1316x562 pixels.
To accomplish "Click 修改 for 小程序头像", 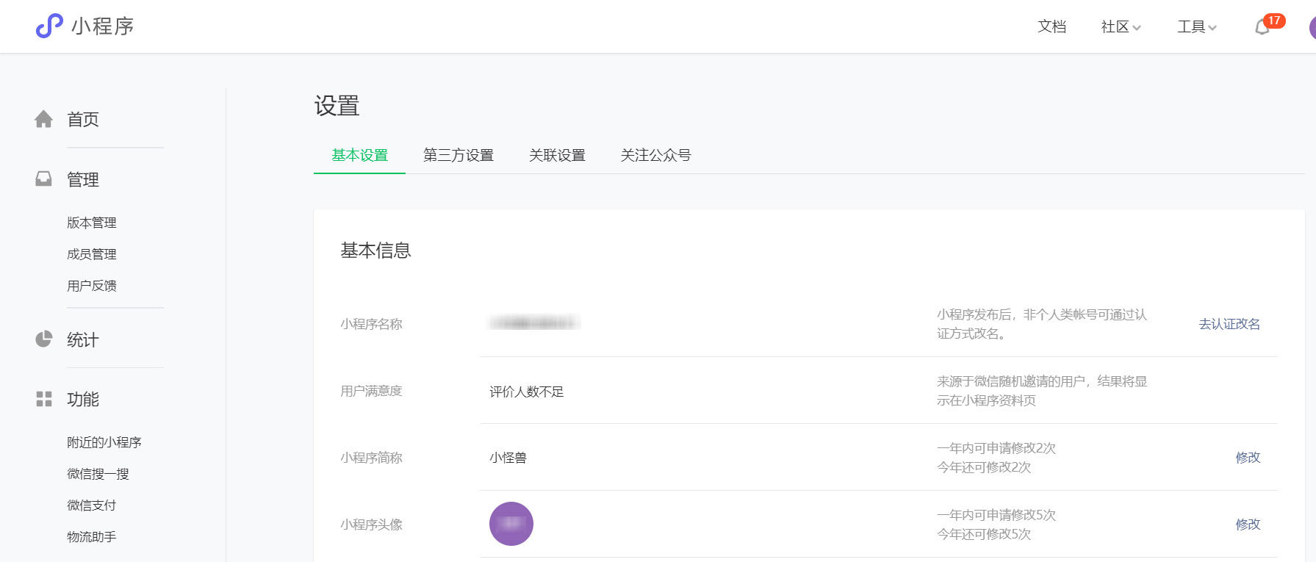I will (x=1248, y=525).
